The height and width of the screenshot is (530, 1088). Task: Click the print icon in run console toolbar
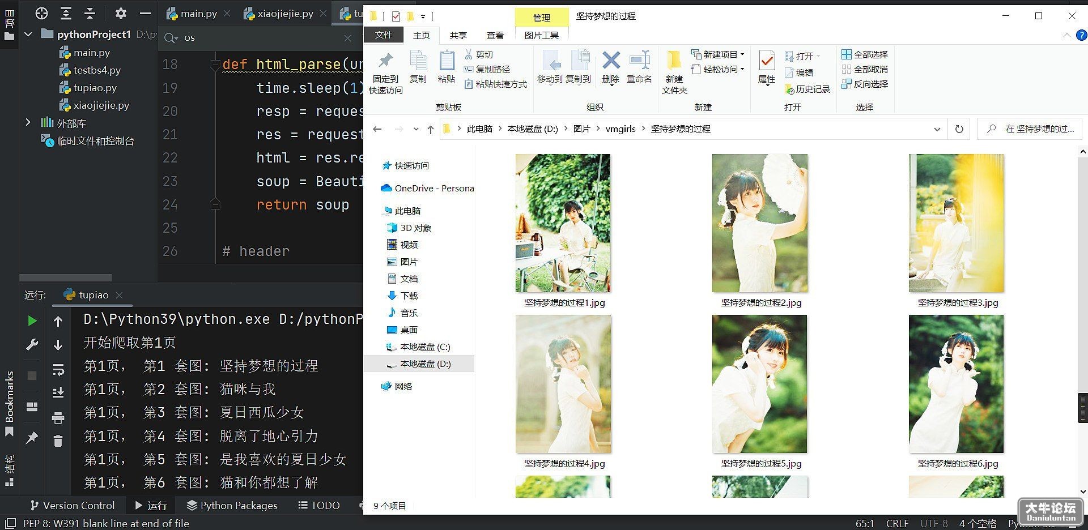point(58,418)
